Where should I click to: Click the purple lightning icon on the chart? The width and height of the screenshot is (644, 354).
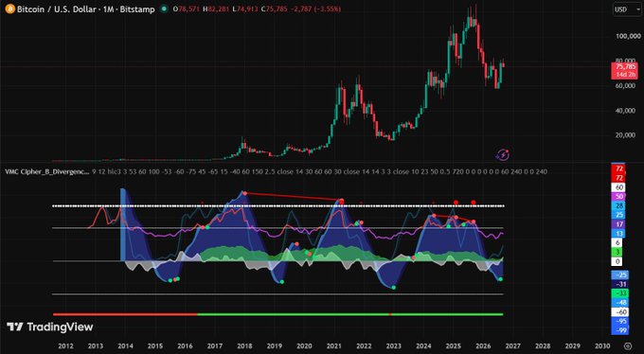[x=502, y=155]
